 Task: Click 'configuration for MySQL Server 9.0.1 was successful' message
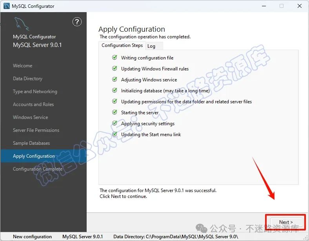[x=158, y=190]
